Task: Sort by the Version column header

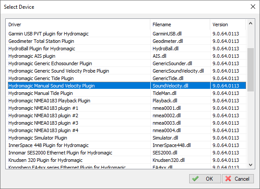Action: click(x=228, y=24)
